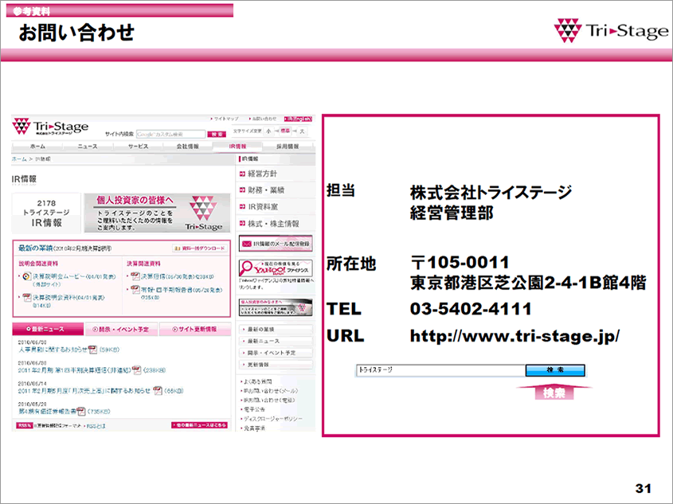
Task: Open the 決算説明会資料 link
Action: click(x=68, y=297)
